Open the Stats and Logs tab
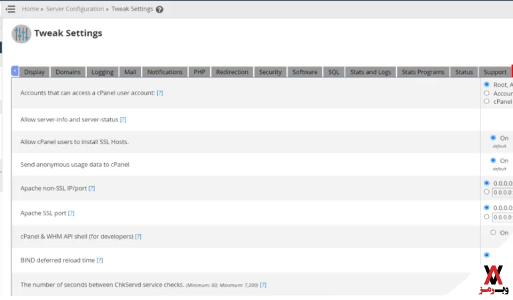 click(x=370, y=72)
